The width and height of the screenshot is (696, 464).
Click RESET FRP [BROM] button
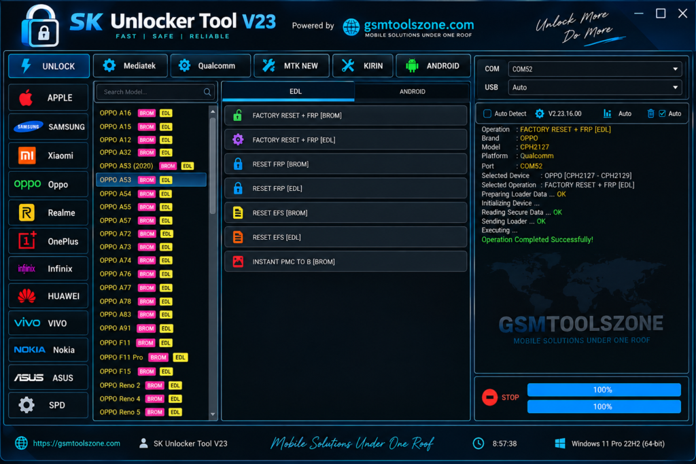(346, 164)
